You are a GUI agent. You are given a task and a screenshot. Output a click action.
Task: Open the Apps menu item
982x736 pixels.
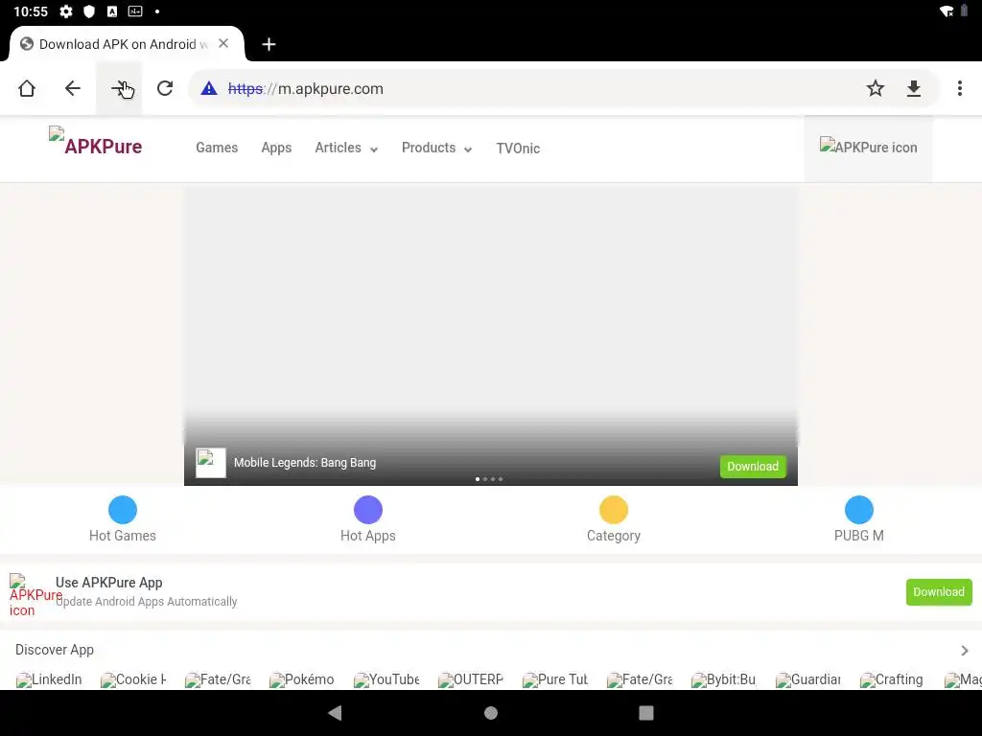pyautogui.click(x=276, y=148)
